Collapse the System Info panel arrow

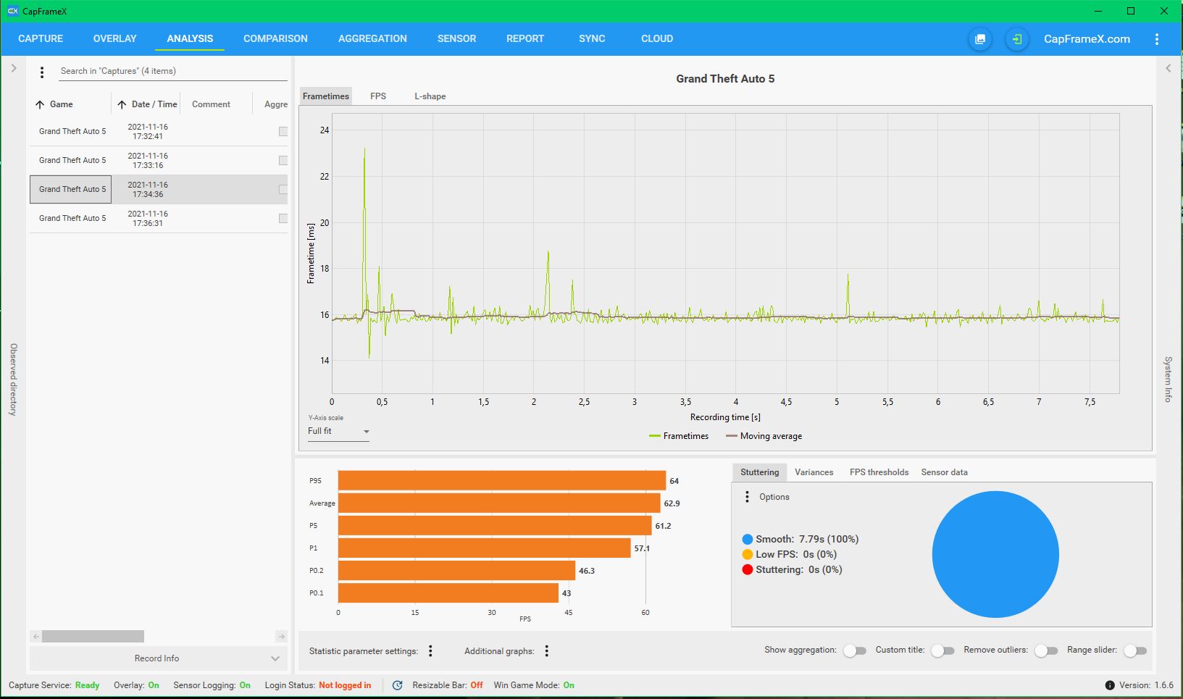[1168, 68]
